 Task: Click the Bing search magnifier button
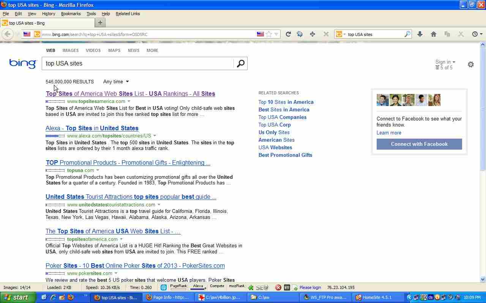(x=240, y=64)
